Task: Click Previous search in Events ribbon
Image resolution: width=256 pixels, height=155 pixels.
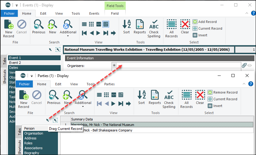Action: [39, 27]
